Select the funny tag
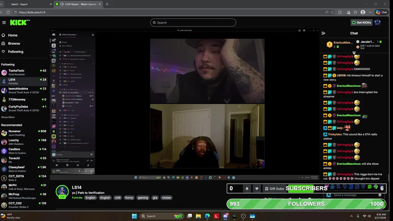The image size is (393, 221). 129,198
